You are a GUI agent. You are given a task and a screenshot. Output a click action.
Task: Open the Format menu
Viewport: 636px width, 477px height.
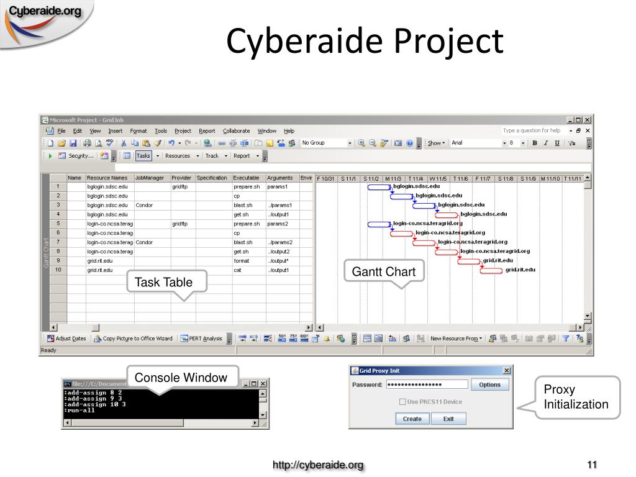click(139, 131)
